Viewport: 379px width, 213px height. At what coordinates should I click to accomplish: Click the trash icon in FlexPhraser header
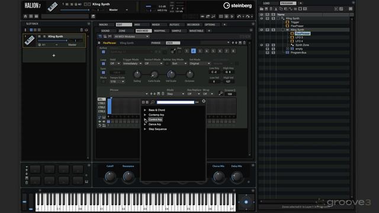tap(245, 43)
